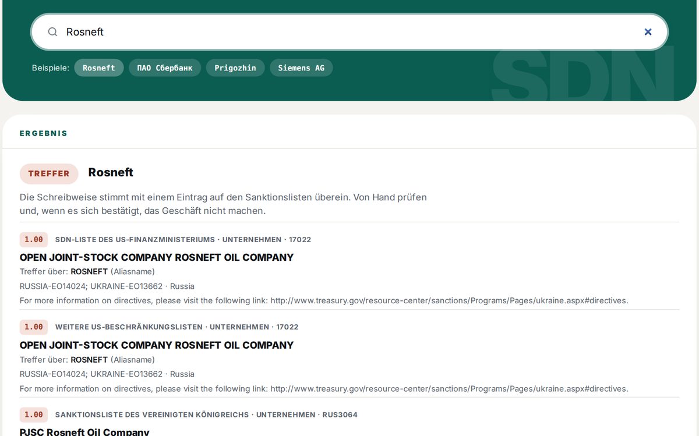The width and height of the screenshot is (699, 436).
Task: Click the 1.00 score badge of SDN-Liste entry
Action: (34, 239)
